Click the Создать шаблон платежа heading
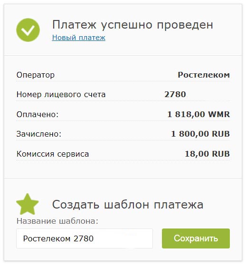 coord(128,205)
